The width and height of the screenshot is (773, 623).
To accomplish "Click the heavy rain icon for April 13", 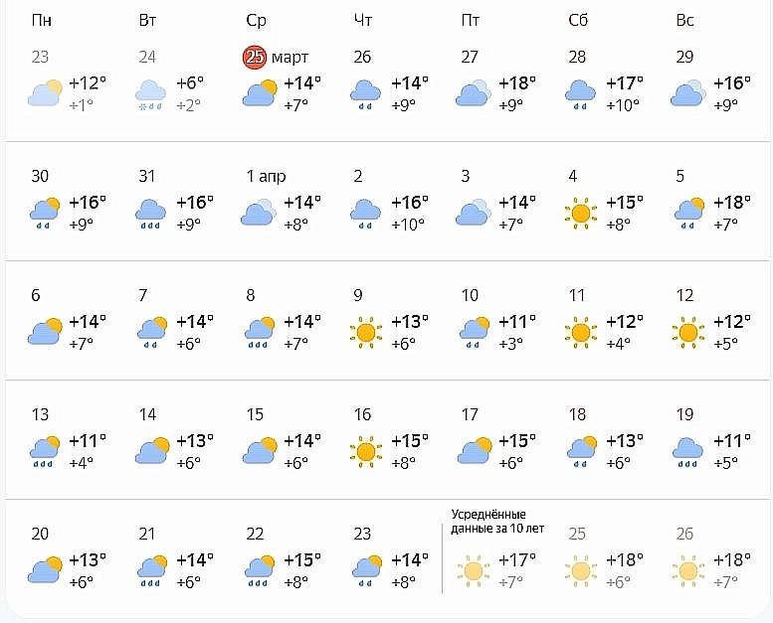I will (x=44, y=450).
